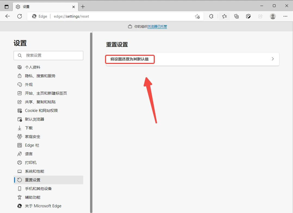Select the 设置 browser tab
The height and width of the screenshot is (213, 293).
[x=45, y=7]
